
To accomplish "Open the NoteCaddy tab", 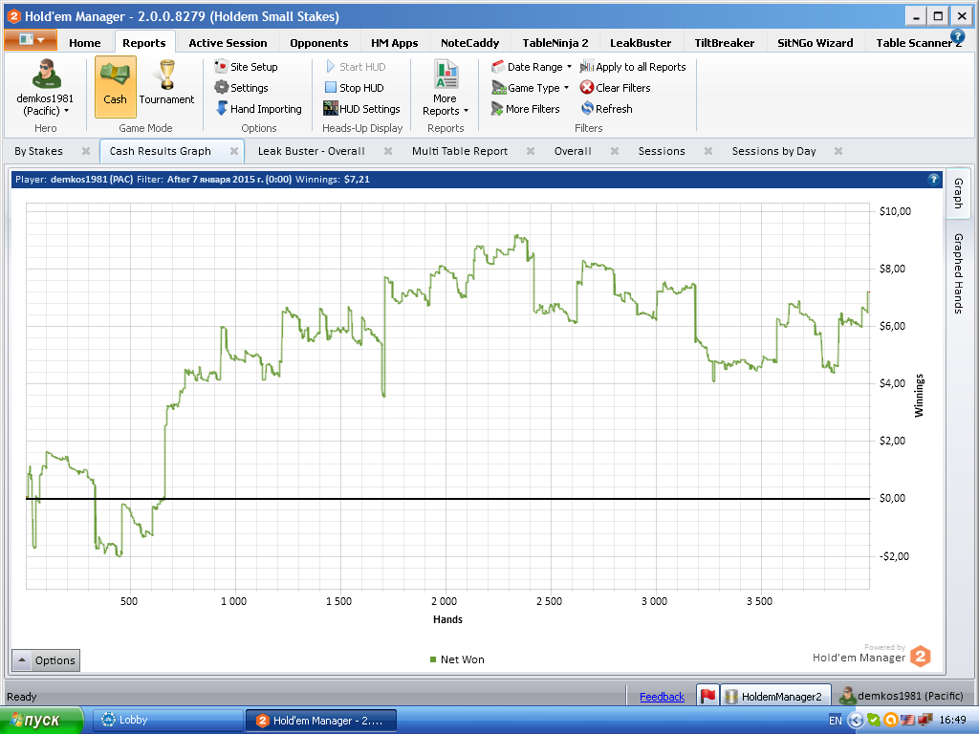I will click(x=470, y=43).
